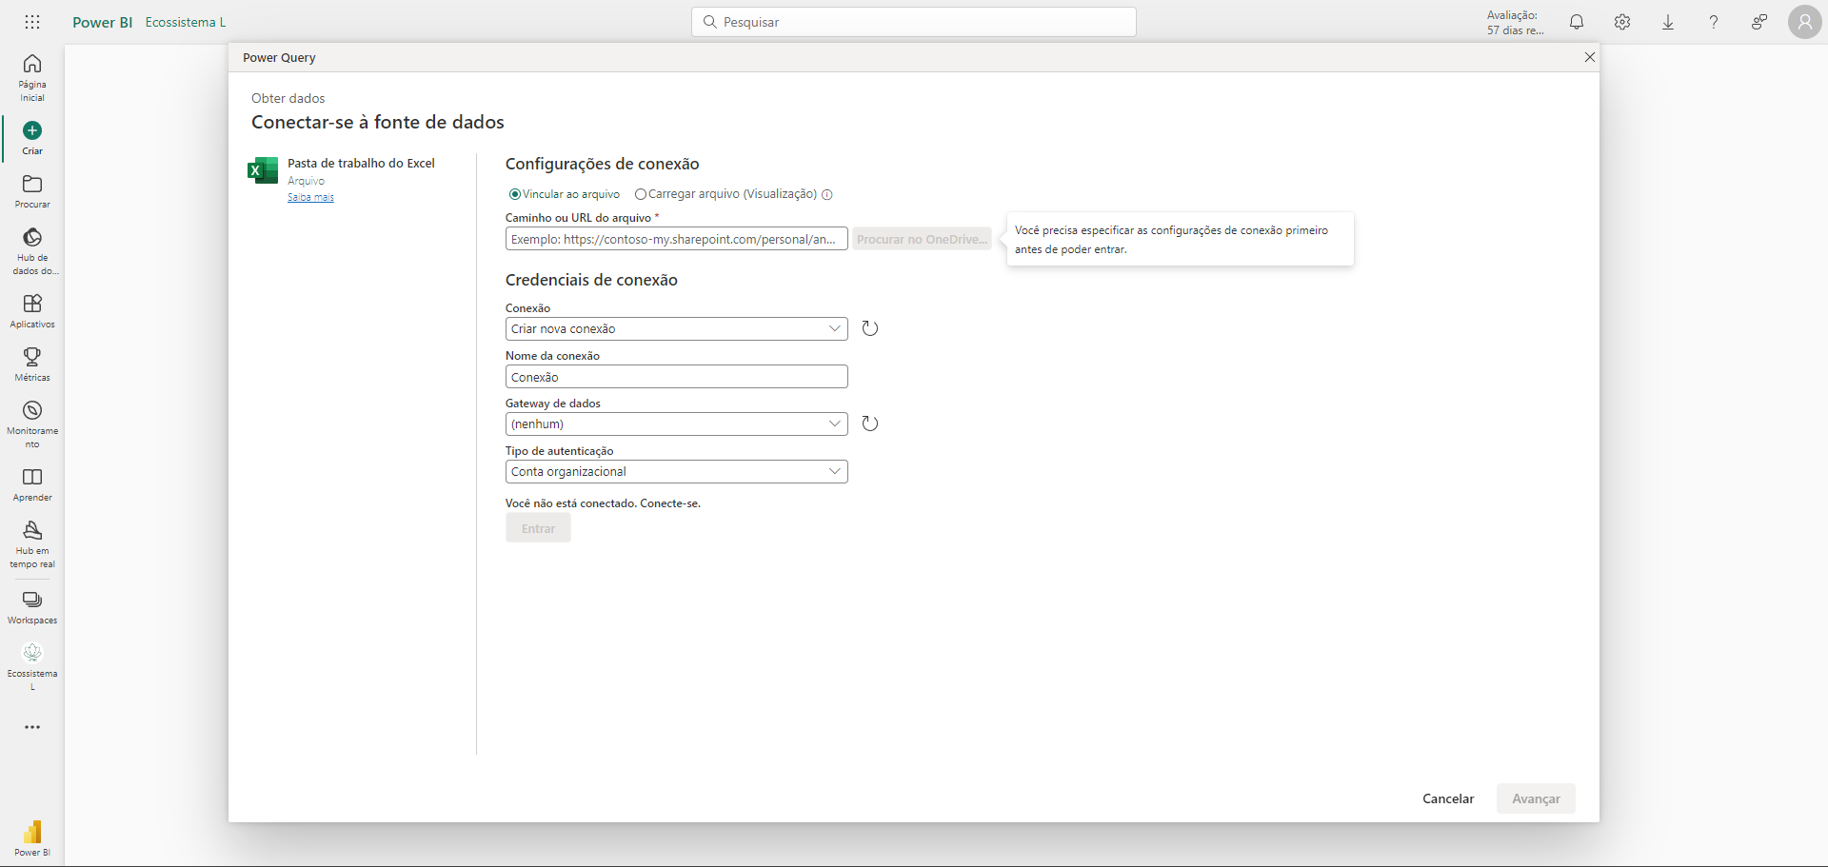The height and width of the screenshot is (867, 1828).
Task: Open Métricas in sidebar
Action: (32, 365)
